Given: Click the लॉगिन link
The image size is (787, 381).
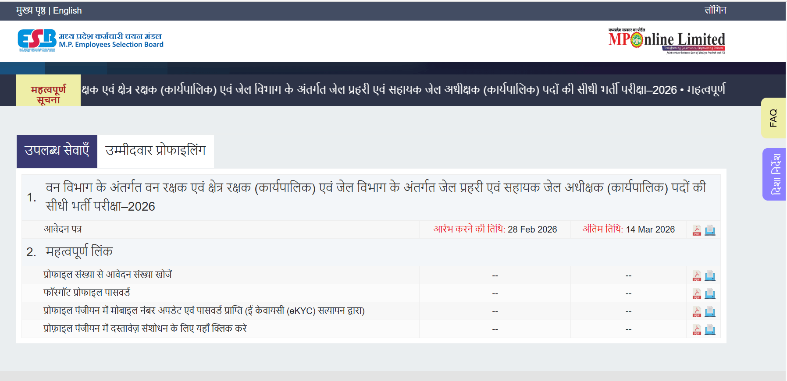Looking at the screenshot, I should [x=715, y=10].
